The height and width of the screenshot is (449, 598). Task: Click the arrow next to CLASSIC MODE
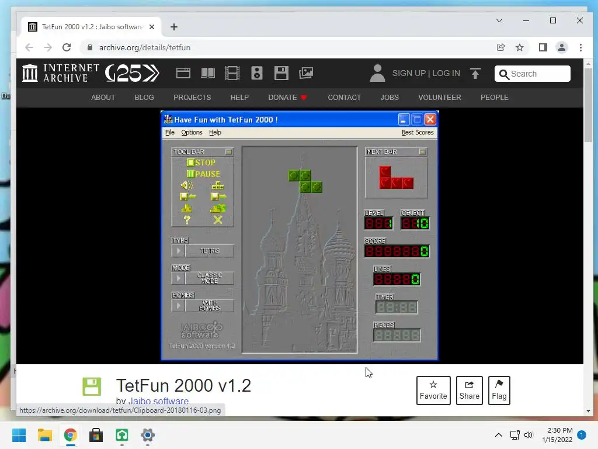(178, 278)
